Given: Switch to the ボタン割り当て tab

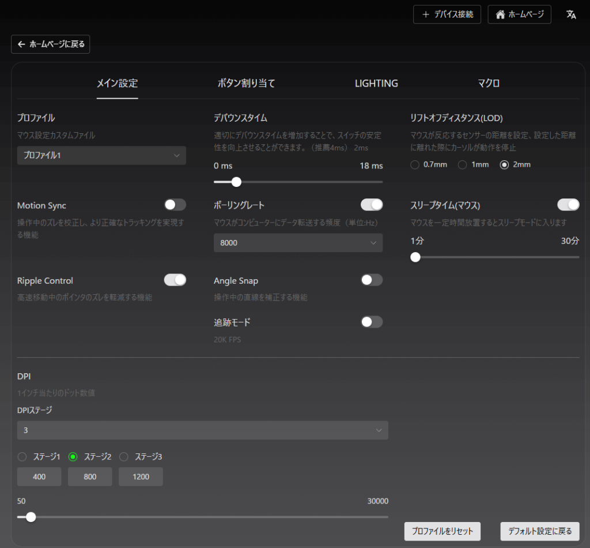Looking at the screenshot, I should pyautogui.click(x=246, y=83).
